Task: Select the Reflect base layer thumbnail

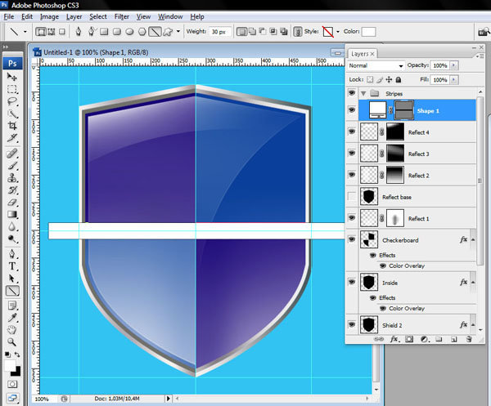Action: (x=369, y=197)
